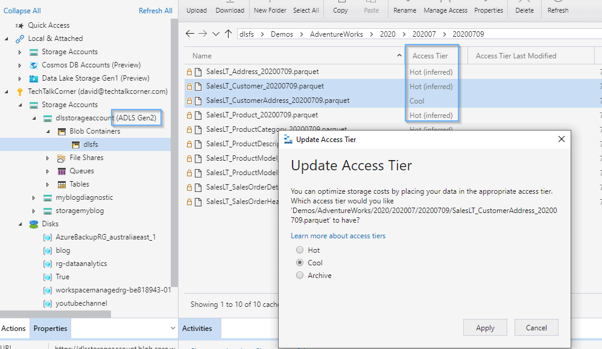This screenshot has width=602, height=349.
Task: Click the TechTalkCorner subscription key icon
Action: 20,91
